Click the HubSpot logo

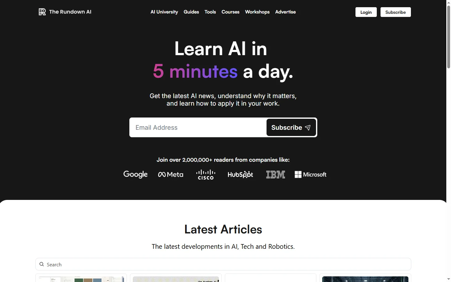click(241, 175)
